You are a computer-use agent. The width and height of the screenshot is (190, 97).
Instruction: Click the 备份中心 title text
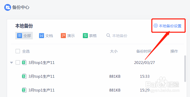point(21,8)
